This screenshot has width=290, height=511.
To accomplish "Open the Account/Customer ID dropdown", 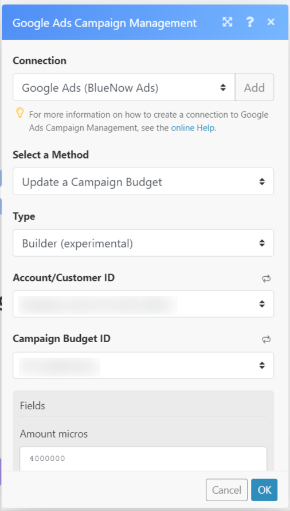I will [x=143, y=304].
